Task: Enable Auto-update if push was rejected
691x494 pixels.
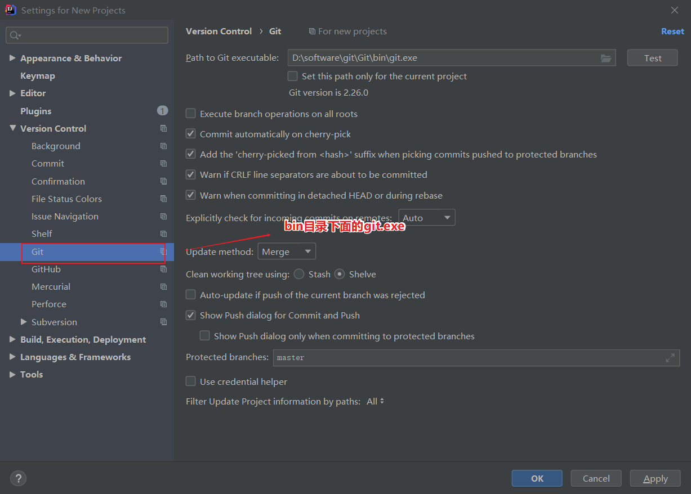Action: [x=191, y=295]
